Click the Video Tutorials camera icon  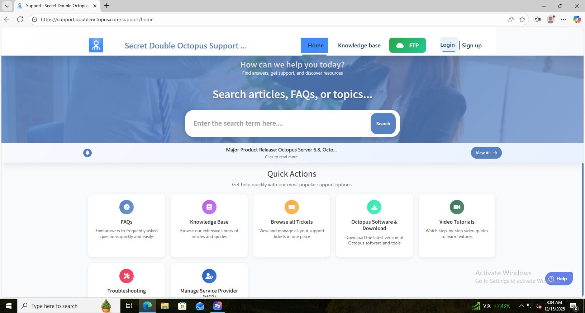[457, 207]
